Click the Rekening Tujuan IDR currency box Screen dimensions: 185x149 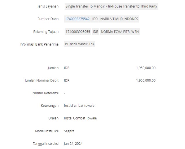[x=96, y=32]
